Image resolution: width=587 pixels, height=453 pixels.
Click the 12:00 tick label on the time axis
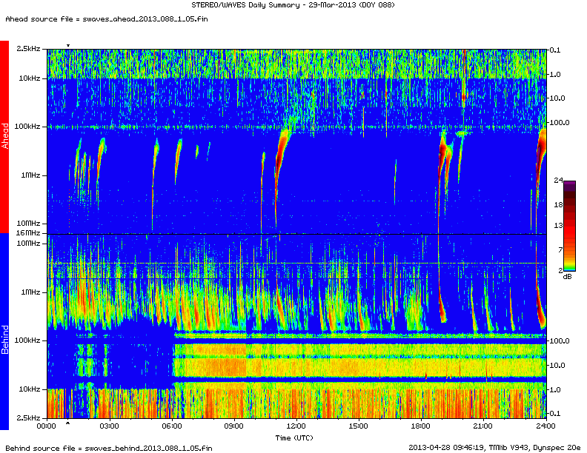[x=296, y=427]
